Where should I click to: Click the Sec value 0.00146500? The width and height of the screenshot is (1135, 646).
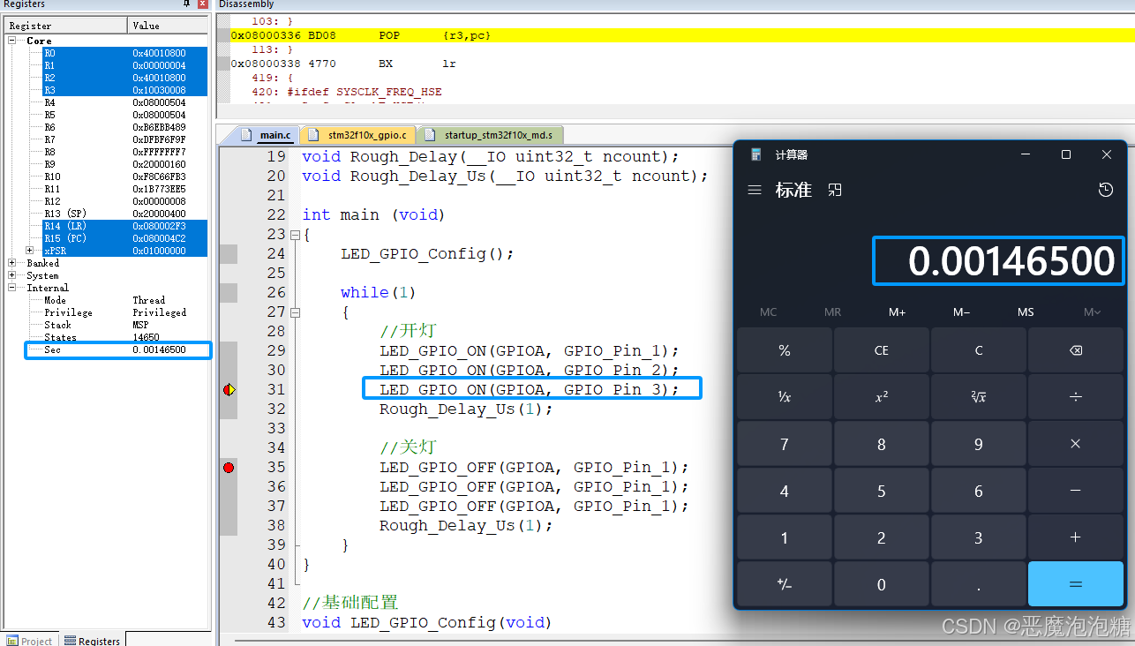160,349
